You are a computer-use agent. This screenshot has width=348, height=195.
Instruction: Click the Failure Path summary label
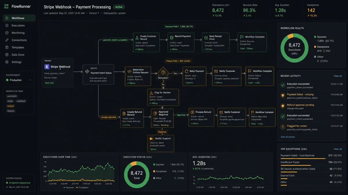[179, 61]
